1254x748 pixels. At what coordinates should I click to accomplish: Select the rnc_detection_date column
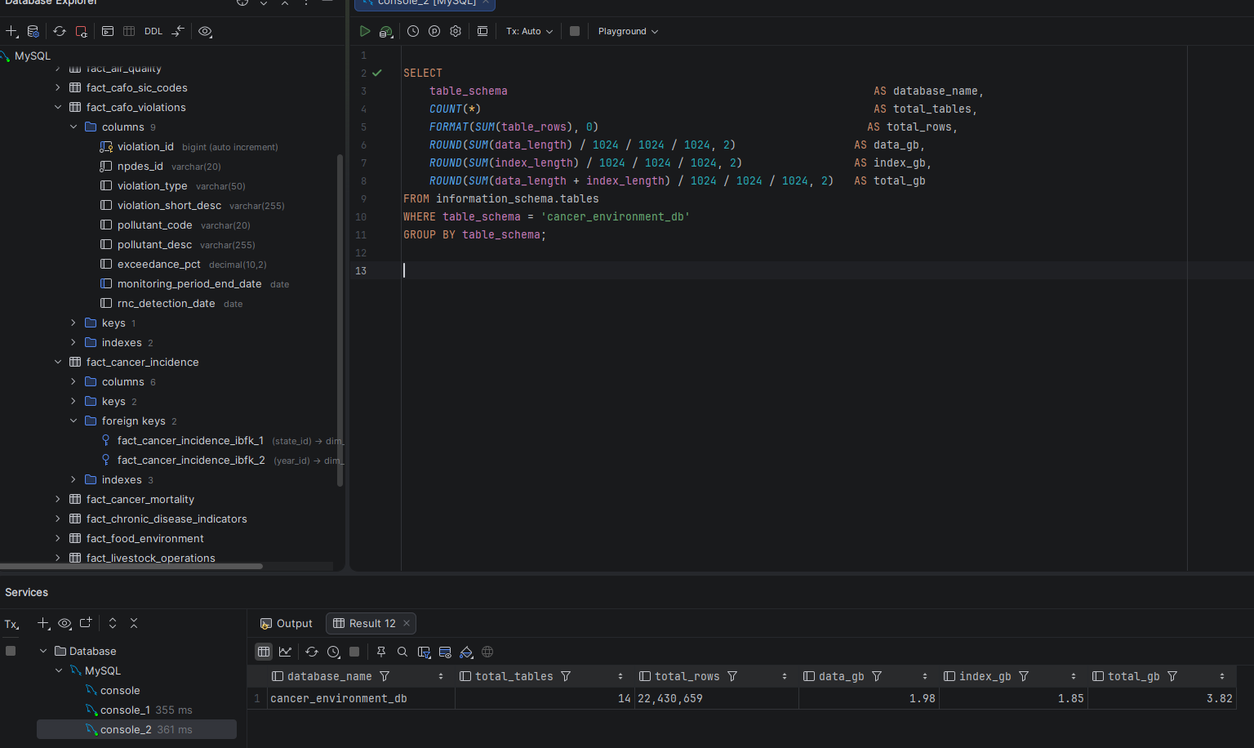click(166, 303)
